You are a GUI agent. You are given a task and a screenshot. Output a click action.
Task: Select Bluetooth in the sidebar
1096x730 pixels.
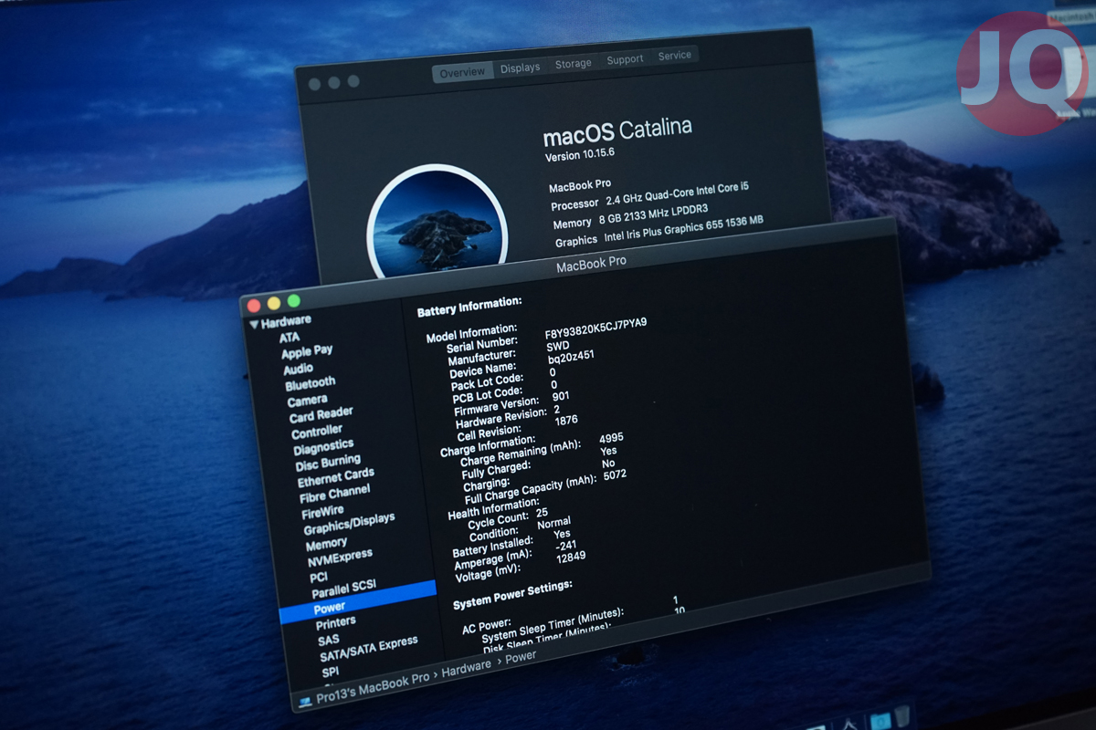pos(310,384)
